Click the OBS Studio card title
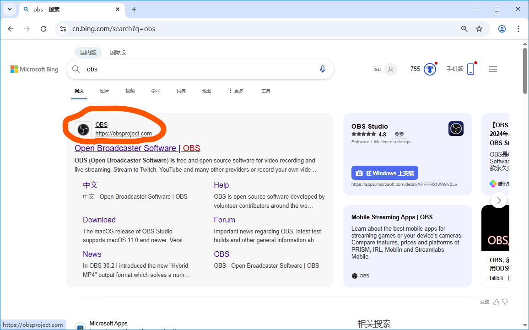 369,126
